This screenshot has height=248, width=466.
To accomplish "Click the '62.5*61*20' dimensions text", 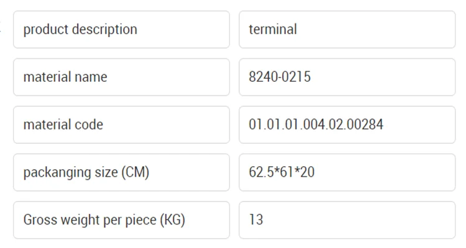I will click(281, 172).
